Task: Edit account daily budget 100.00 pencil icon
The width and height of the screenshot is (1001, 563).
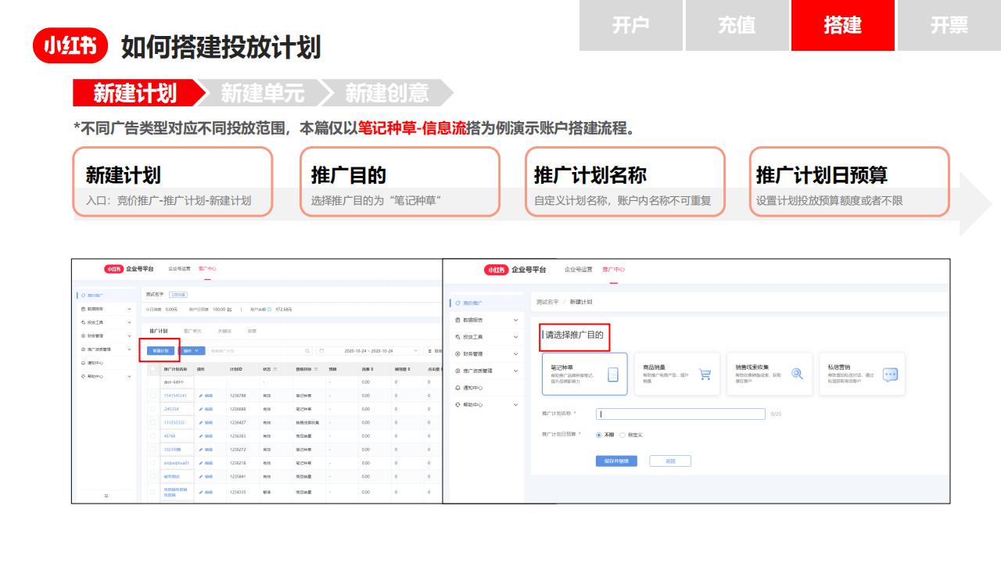Action: click(229, 310)
